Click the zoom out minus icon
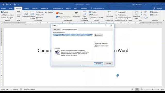This screenshot has width=165, height=93. (145, 89)
